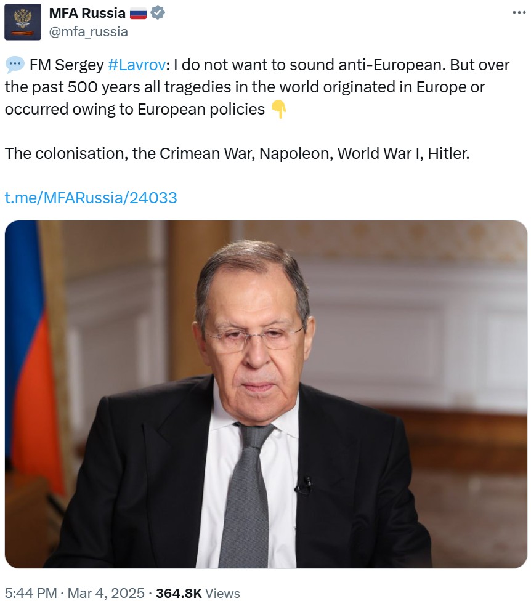Screen dimensions: 531x601
Task: Open the MFA Russia profile avatar
Action: tap(23, 22)
